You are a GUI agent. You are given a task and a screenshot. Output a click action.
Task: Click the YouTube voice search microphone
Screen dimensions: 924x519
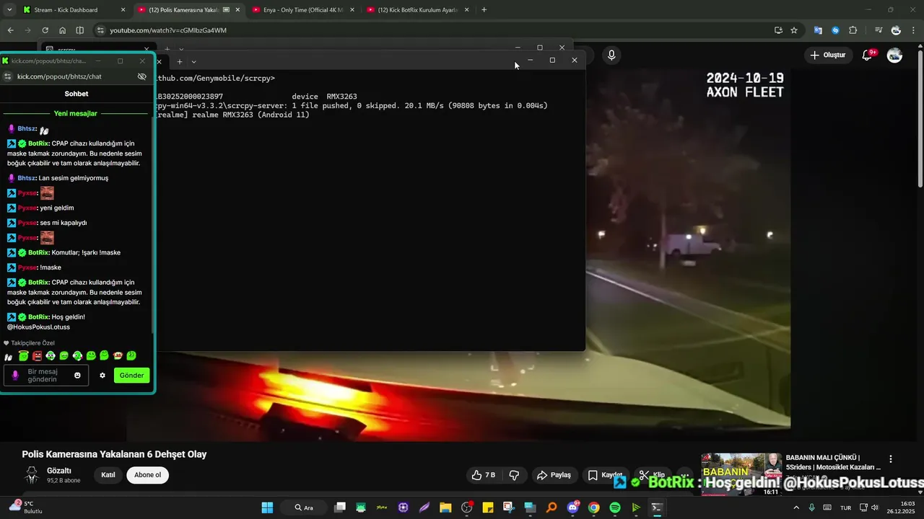pos(611,55)
